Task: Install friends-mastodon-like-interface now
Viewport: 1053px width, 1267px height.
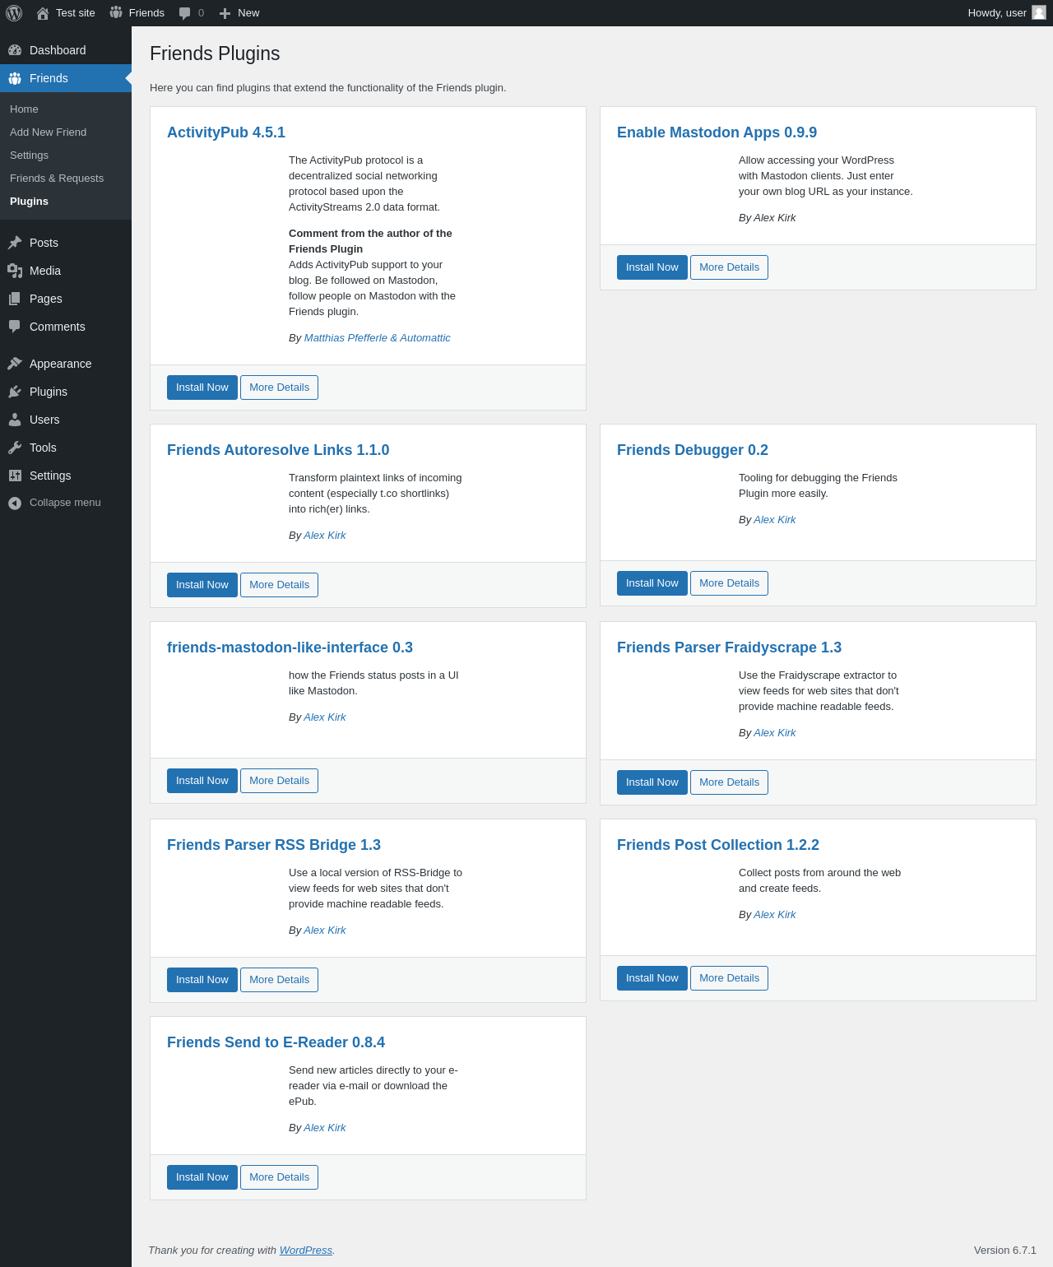Action: [202, 781]
